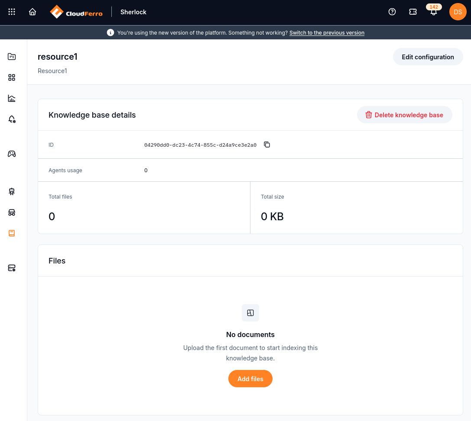
Task: Click the resource1 page title
Action: [57, 57]
